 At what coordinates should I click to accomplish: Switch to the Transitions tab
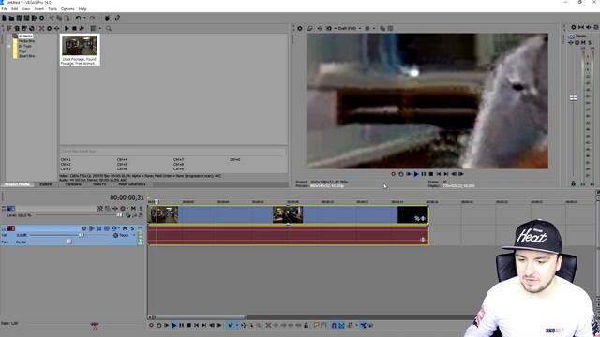point(73,184)
